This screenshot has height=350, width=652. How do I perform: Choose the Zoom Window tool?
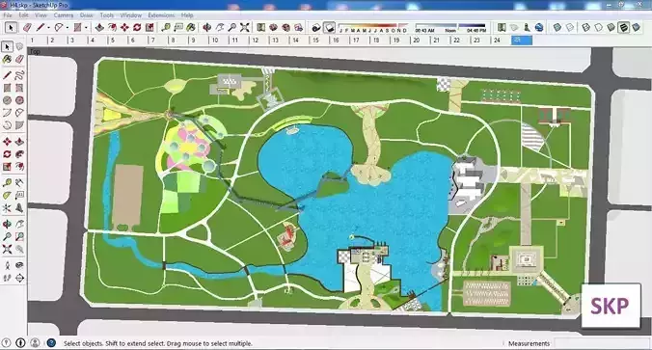point(19,237)
